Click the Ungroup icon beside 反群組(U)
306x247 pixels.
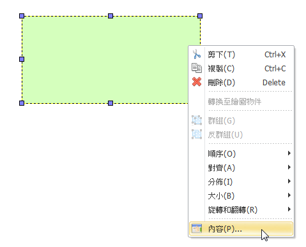pos(197,134)
